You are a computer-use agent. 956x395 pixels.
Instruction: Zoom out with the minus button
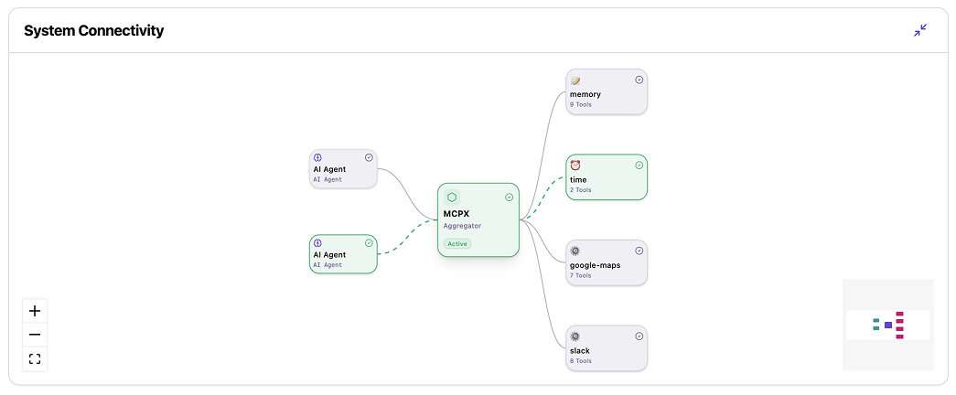[x=35, y=335]
